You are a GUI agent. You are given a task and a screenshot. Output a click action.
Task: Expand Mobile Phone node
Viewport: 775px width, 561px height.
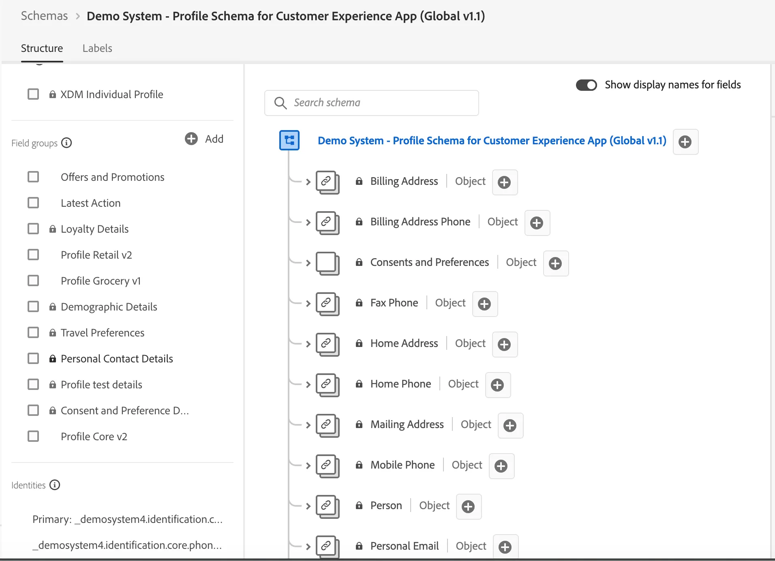308,466
